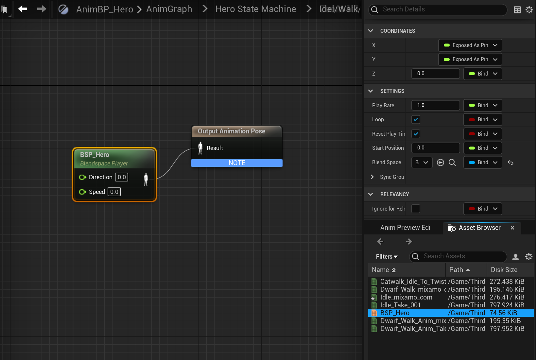Select Idle_mixamo_com in the asset list
The height and width of the screenshot is (360, 536).
tap(406, 297)
